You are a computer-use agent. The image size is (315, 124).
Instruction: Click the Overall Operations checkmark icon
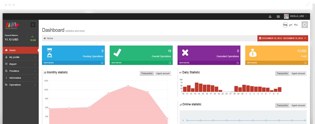click(117, 53)
